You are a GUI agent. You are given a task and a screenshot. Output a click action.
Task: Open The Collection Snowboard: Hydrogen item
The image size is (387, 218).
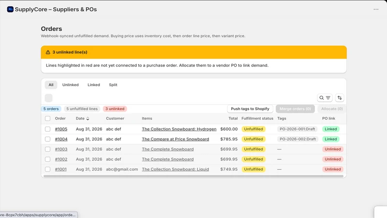click(179, 129)
